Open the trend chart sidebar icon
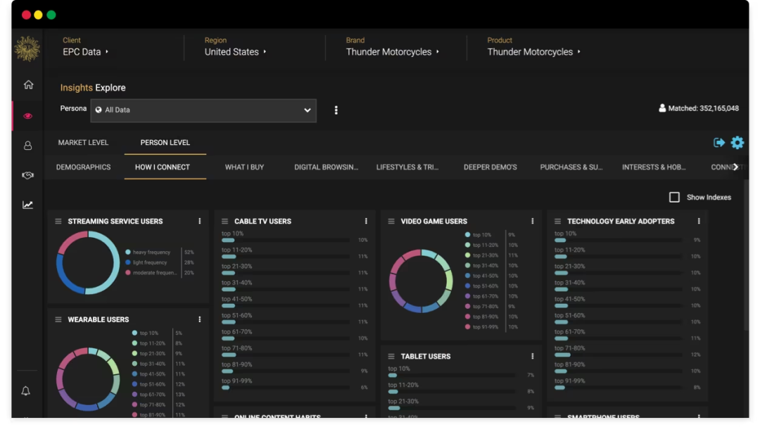The width and height of the screenshot is (760, 427). pyautogui.click(x=28, y=205)
